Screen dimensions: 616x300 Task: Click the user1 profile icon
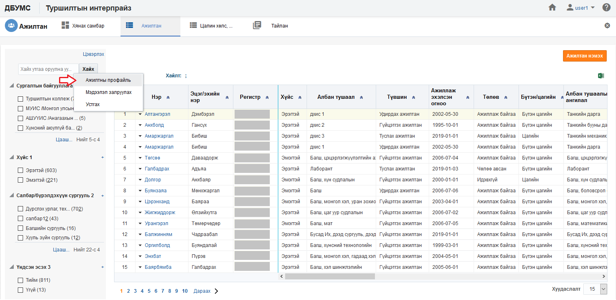pos(570,7)
